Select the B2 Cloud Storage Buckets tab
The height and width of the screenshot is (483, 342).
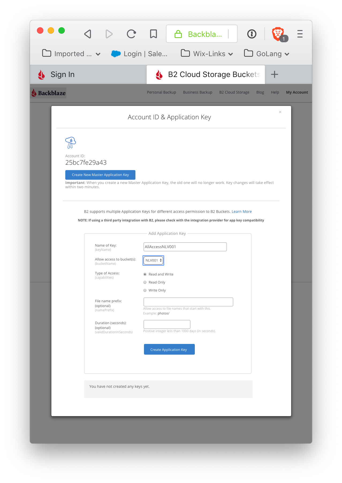point(206,75)
